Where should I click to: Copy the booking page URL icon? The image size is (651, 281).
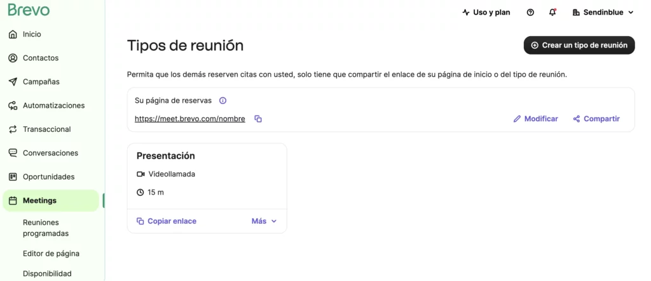click(258, 119)
